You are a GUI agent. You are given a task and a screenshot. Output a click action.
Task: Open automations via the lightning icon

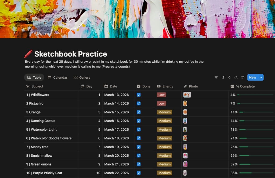(229, 77)
